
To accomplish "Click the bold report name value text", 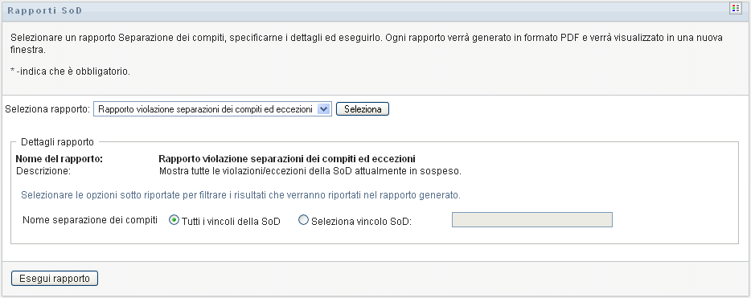I will [287, 159].
